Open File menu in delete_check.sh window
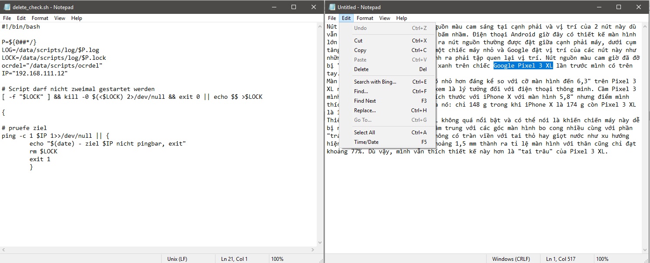Screen dimensions: 650x263 click(7, 18)
